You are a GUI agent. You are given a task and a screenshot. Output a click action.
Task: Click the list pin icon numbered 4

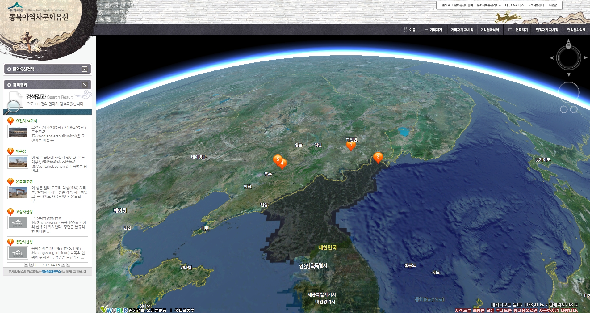click(10, 212)
